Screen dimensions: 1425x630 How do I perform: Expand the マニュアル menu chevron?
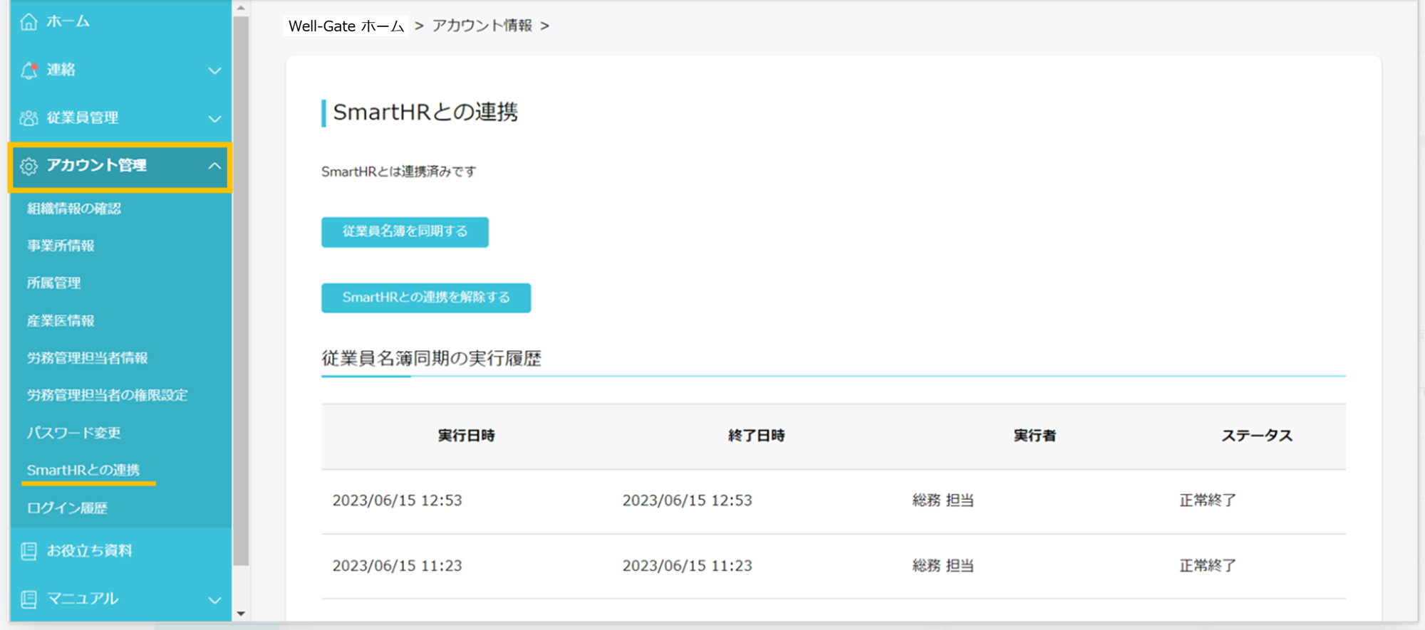click(x=214, y=600)
